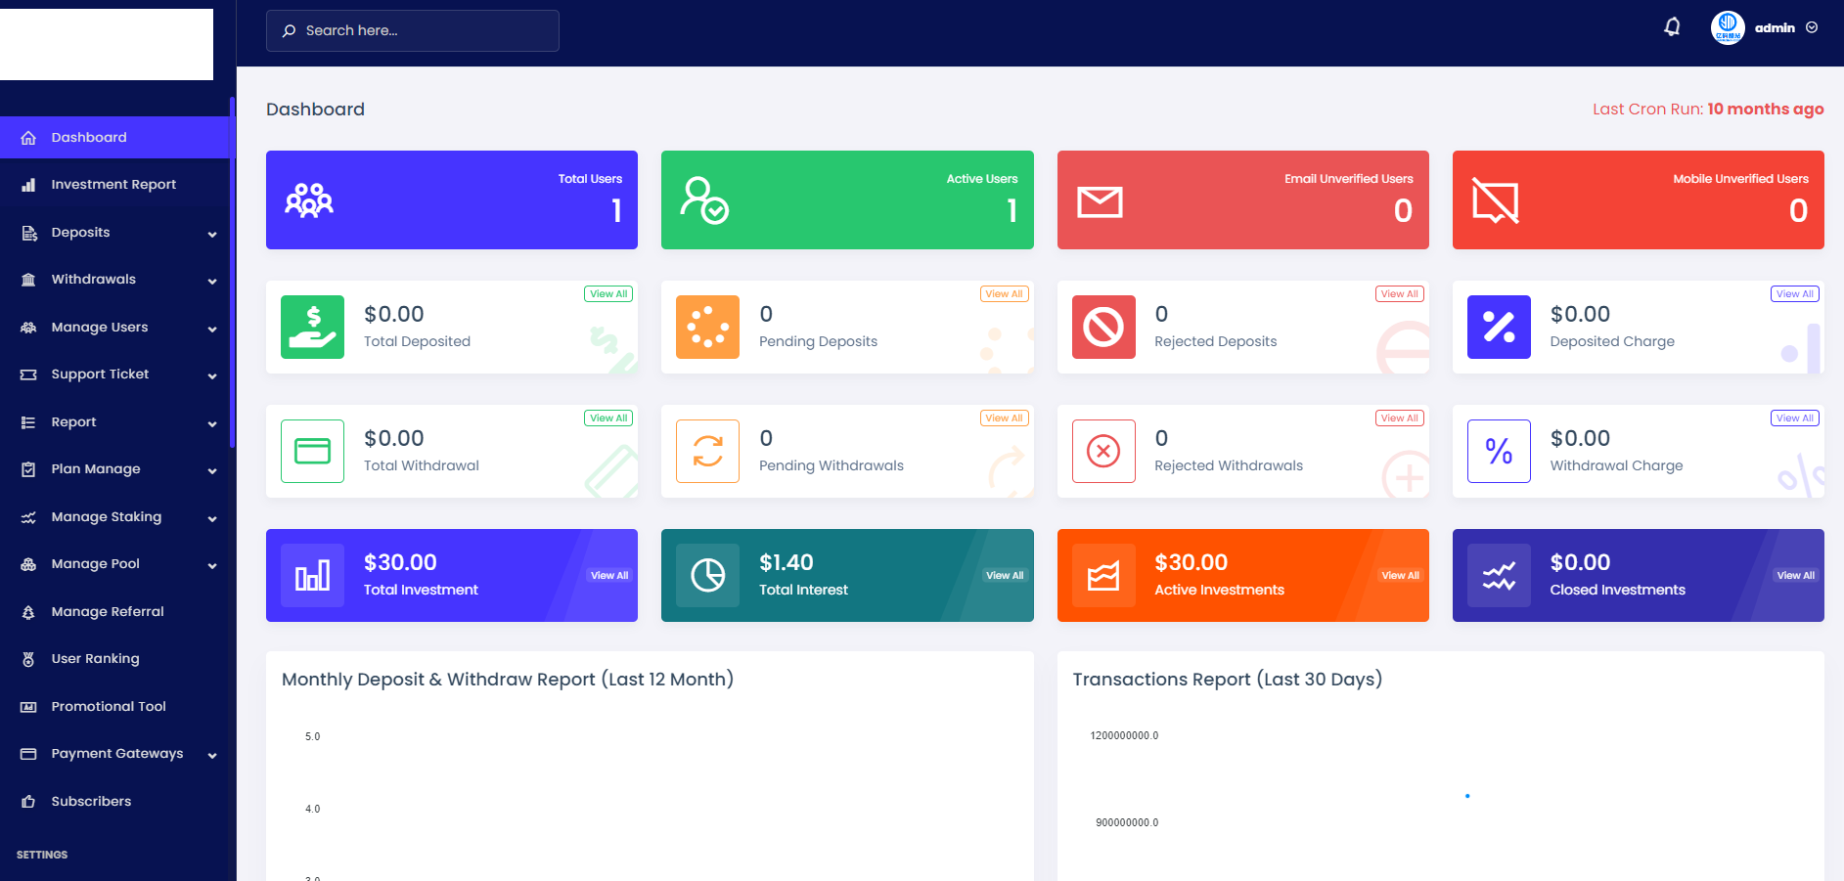1844x881 pixels.
Task: Expand the Payment Gateways menu chevron
Action: [212, 755]
